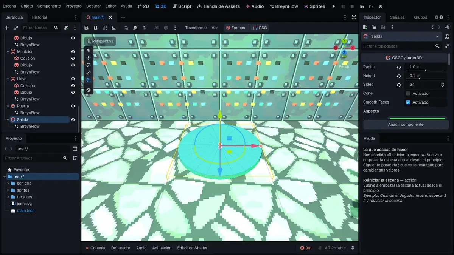Enable the Cone checkbox
This screenshot has width=454, height=255.
(x=408, y=93)
